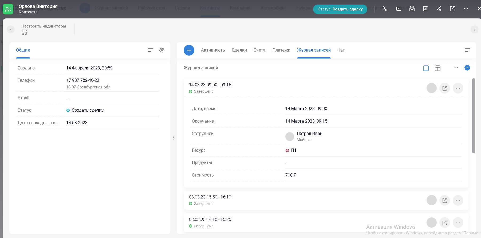The width and height of the screenshot is (481, 238).
Task: Click Настроить индикаторы grid icon
Action: point(24,32)
